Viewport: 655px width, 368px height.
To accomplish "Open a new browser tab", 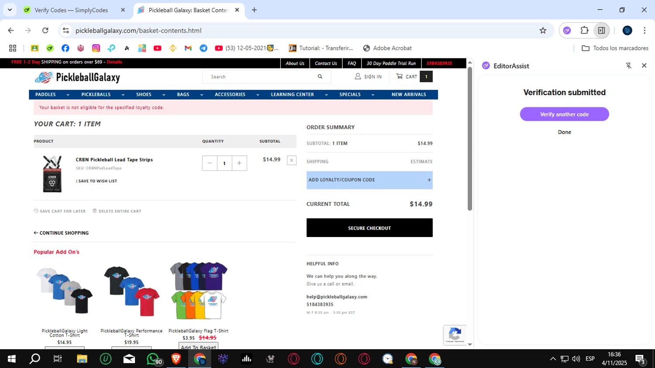I will click(254, 10).
